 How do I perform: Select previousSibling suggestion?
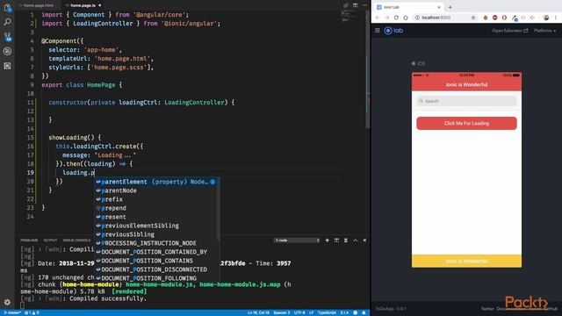156,234
